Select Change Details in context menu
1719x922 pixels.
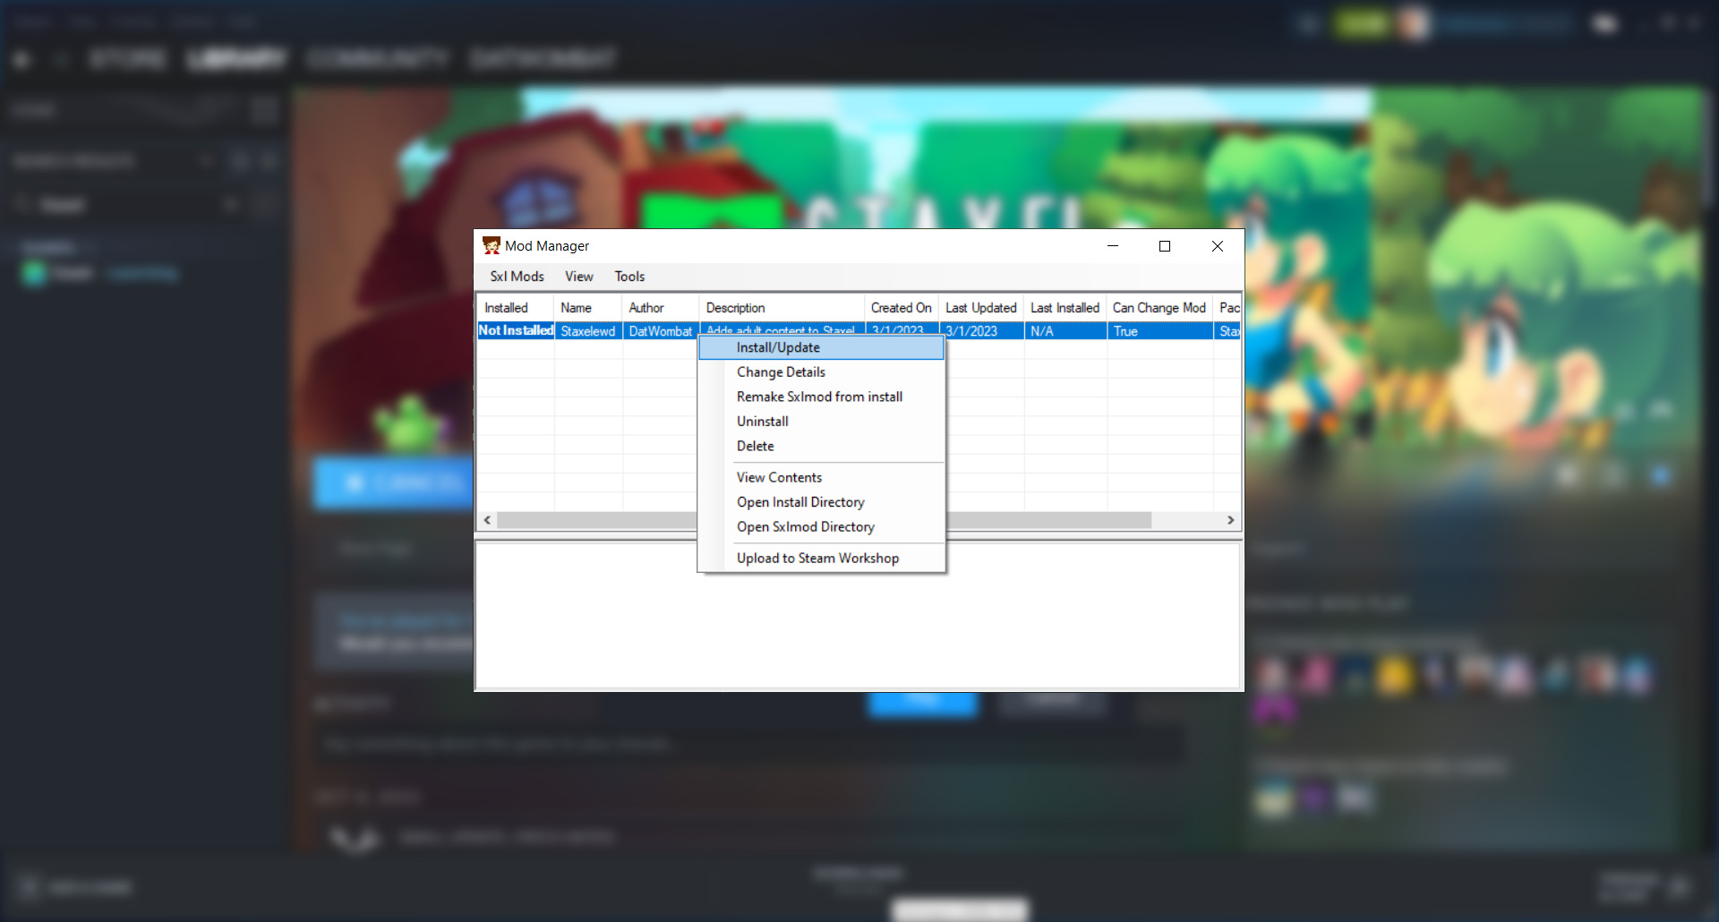click(821, 372)
